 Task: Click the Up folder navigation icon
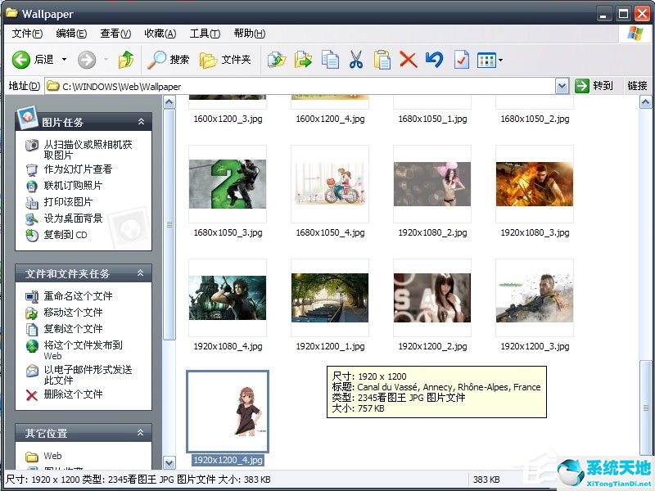tap(124, 60)
